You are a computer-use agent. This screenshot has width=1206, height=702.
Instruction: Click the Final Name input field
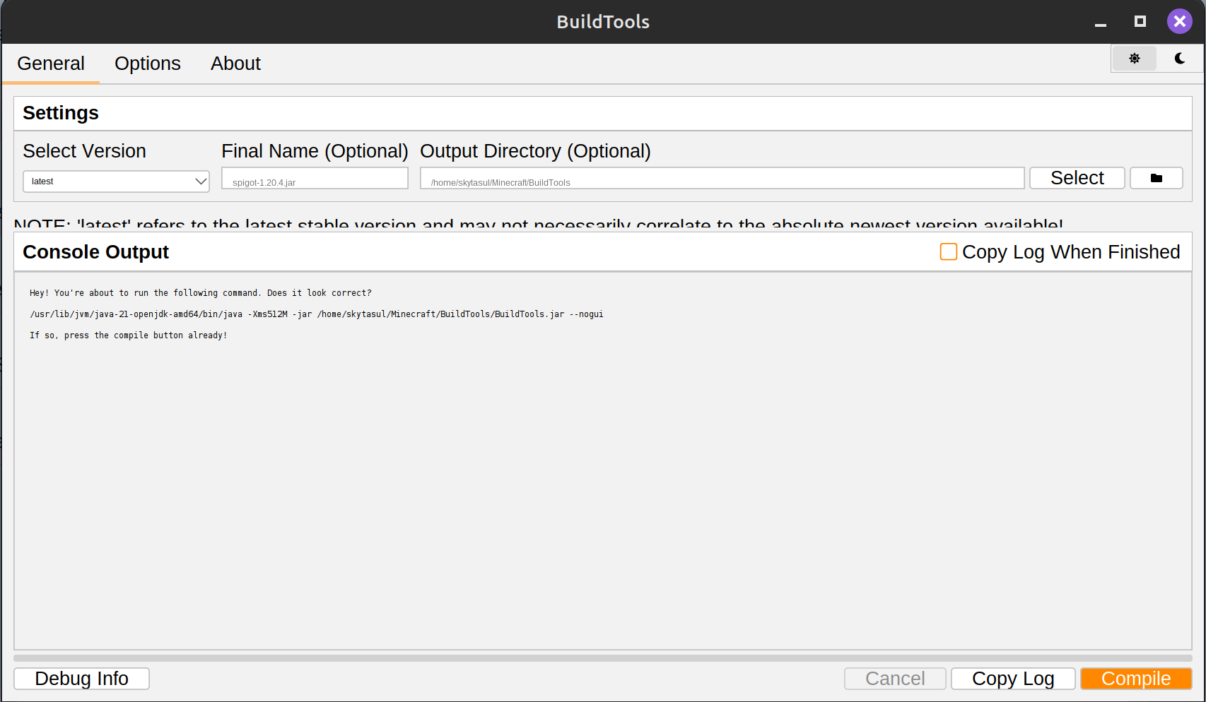click(x=315, y=179)
